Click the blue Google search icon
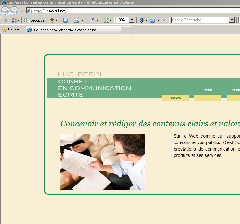The image size is (240, 224). (x=142, y=20)
